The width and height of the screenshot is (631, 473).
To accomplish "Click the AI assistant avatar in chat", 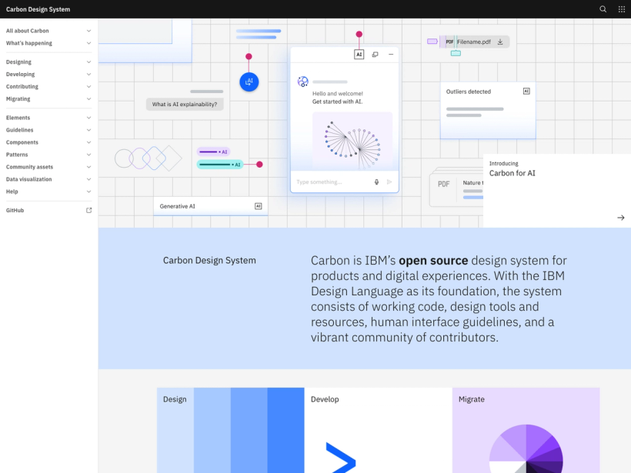I will tap(302, 82).
